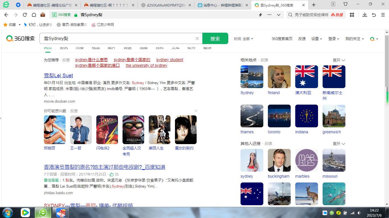Open a new tab with the plus button

[x=314, y=5]
